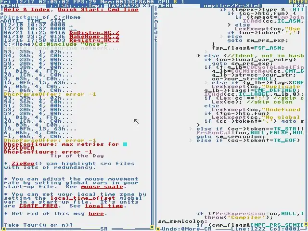Click the first 'DhcpParseOffer: error -1' line
The width and height of the screenshot is (308, 231).
pos(50,94)
